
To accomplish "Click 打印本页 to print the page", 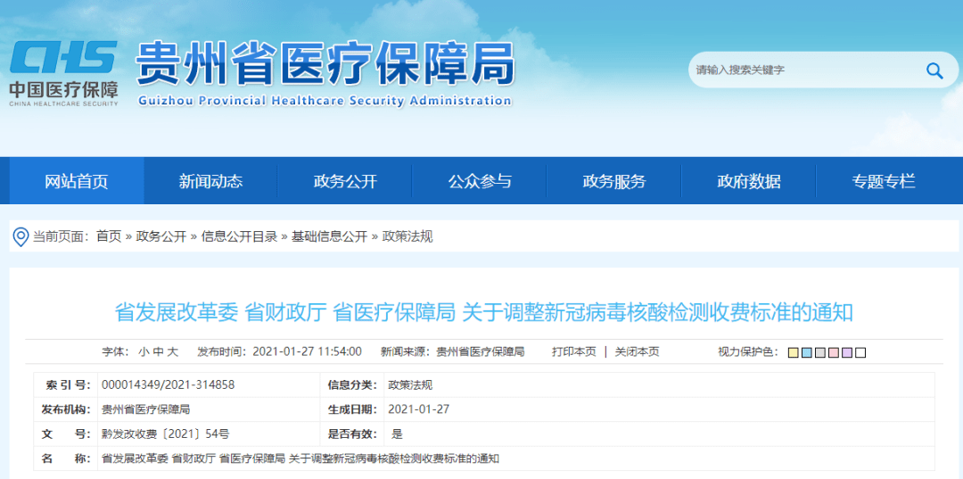I will 573,351.
